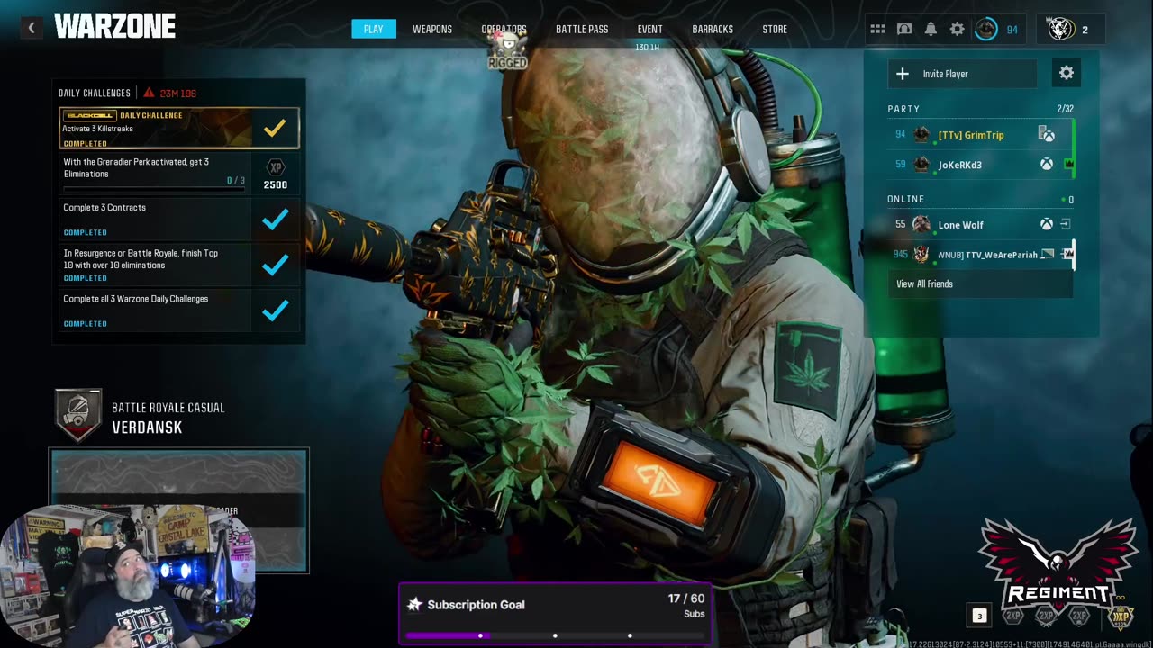1153x648 pixels.
Task: Click the Battle Royale Casual mode badge
Action: click(77, 415)
